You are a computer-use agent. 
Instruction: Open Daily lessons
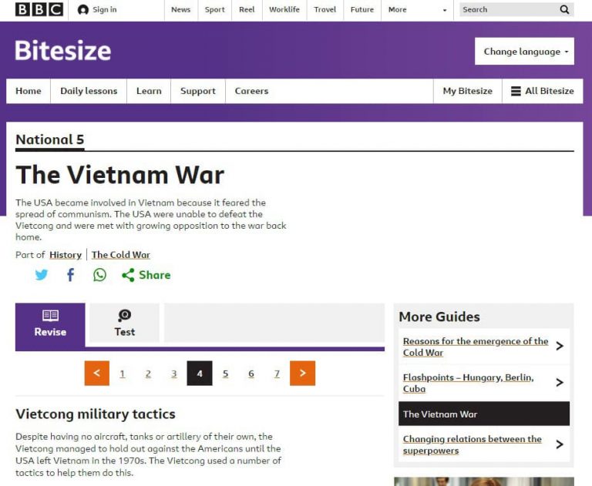(89, 91)
